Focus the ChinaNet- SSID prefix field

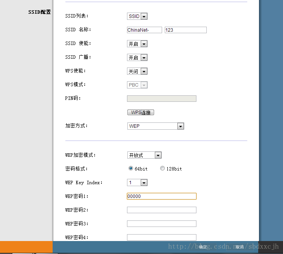145,30
